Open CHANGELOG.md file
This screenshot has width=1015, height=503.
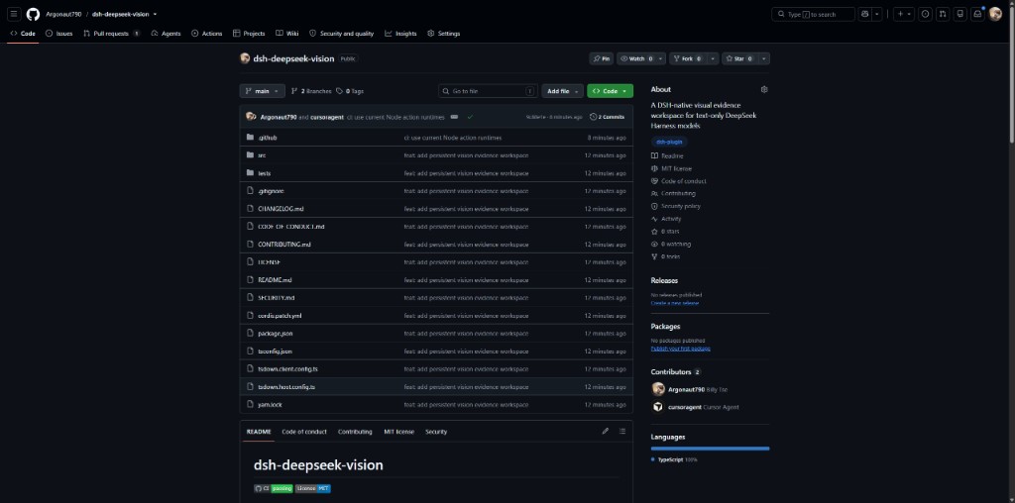click(281, 209)
